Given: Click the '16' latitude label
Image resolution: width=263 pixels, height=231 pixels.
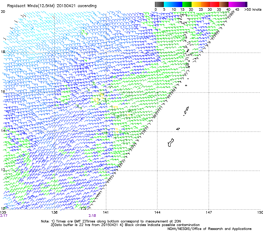Looking at the screenshot, I should point(3,91).
